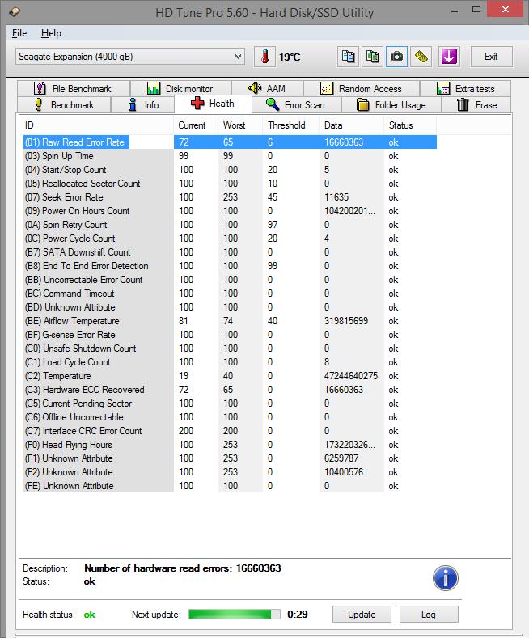529x638 pixels.
Task: Select the (FE) Unknown Attribute row
Action: coord(230,486)
